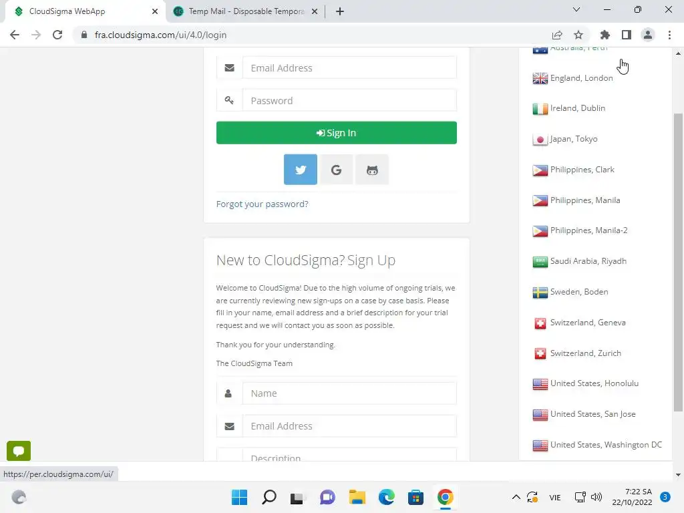Viewport: 684px width, 513px height.
Task: Focus the Password field
Action: pos(349,101)
